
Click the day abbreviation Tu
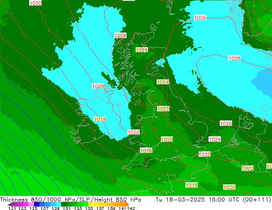(x=159, y=200)
